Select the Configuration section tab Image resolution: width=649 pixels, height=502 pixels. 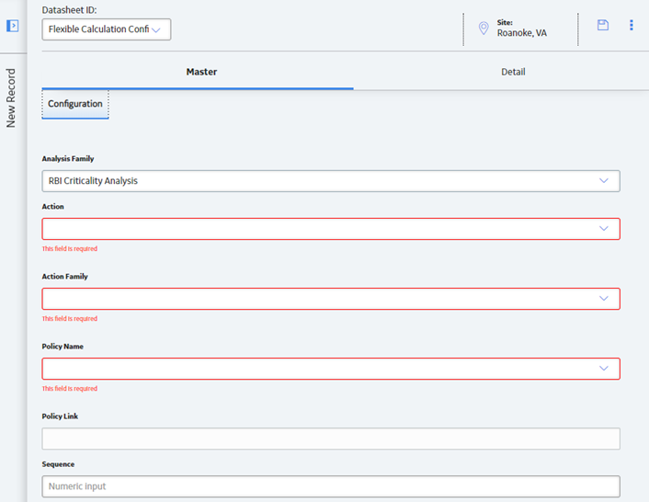pyautogui.click(x=74, y=104)
